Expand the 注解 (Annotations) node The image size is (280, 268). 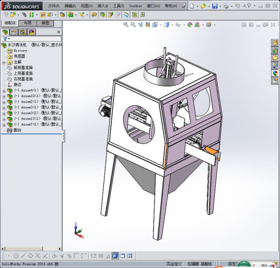[x=4, y=63]
